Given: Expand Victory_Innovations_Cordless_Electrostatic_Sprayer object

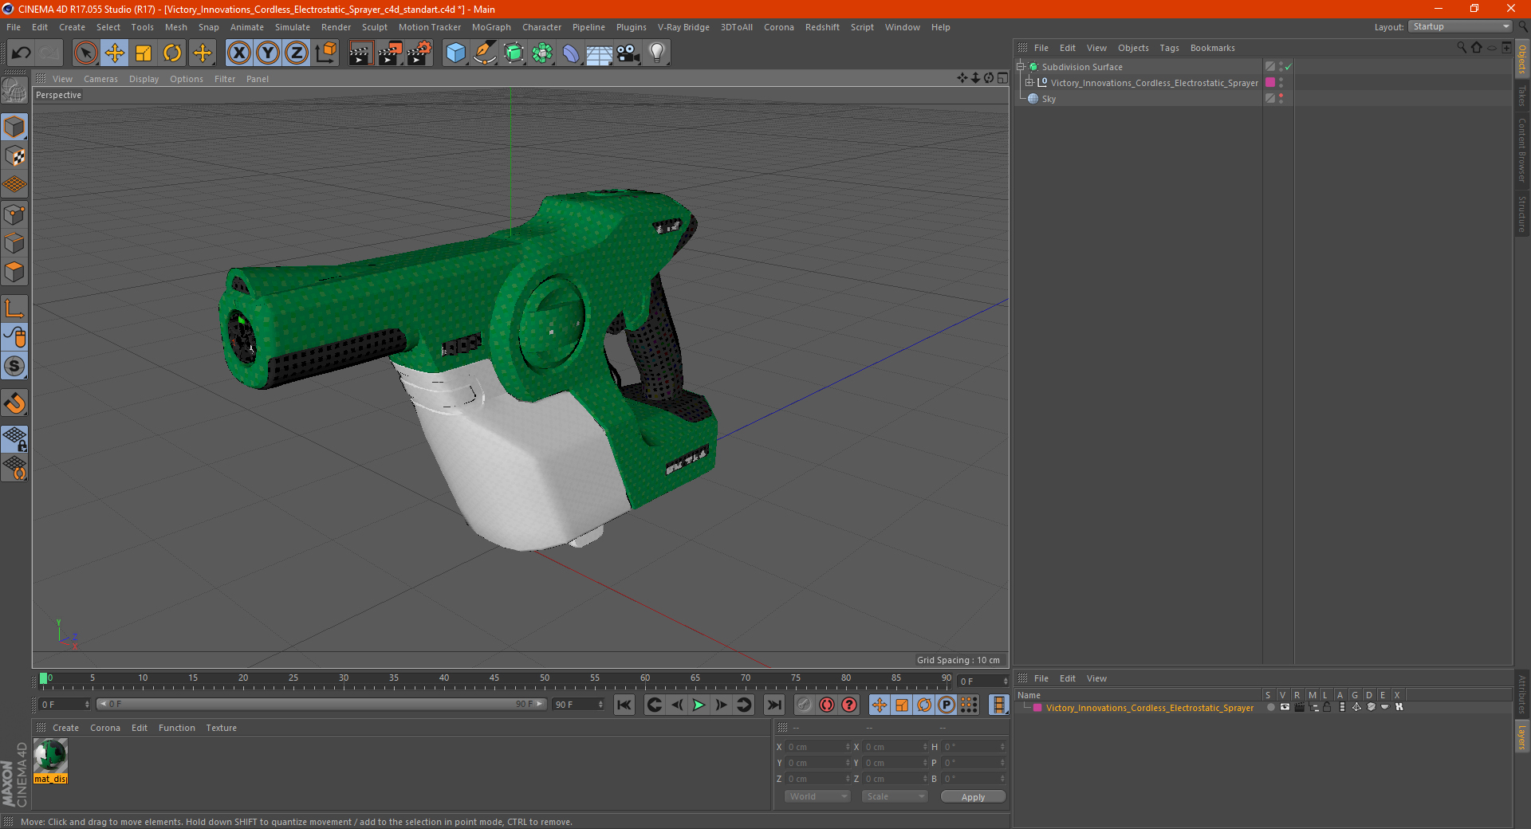Looking at the screenshot, I should [1029, 82].
